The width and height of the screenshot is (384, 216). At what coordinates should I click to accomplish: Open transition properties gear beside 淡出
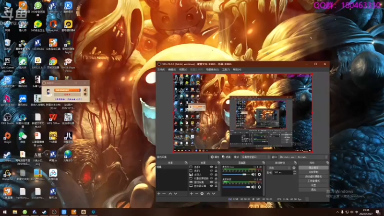tap(294, 168)
